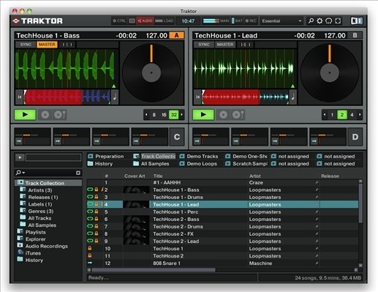Sort the track list by Title column
Viewport: 378px width, 292px height.
click(x=158, y=176)
